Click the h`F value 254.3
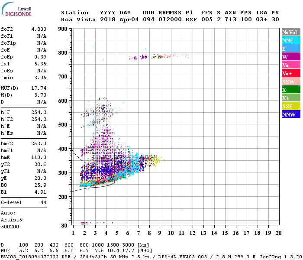 pyautogui.click(x=39, y=112)
